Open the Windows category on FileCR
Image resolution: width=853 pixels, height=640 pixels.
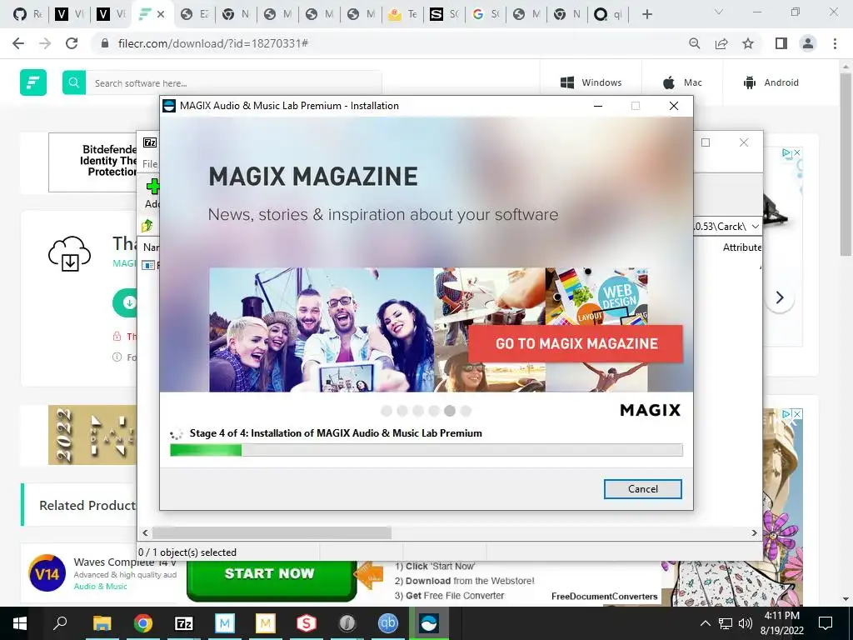click(x=591, y=82)
